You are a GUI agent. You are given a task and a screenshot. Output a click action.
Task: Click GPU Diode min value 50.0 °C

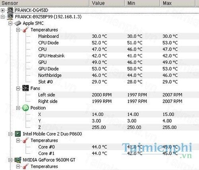(x=135, y=69)
